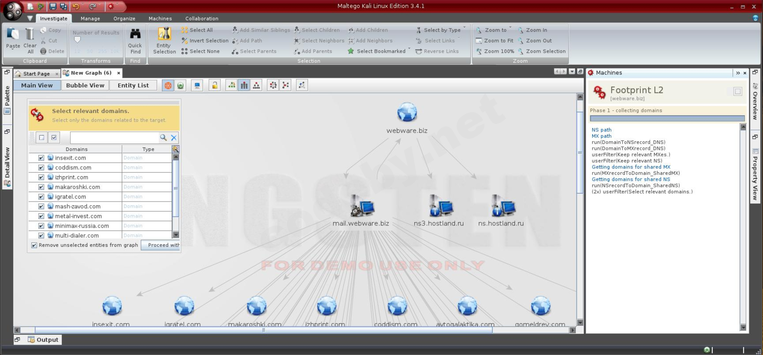763x355 pixels.
Task: Click the save all icon
Action: tap(63, 7)
